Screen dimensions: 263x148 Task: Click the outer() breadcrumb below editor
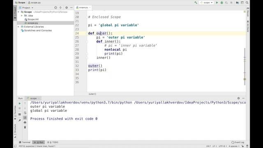(92, 94)
